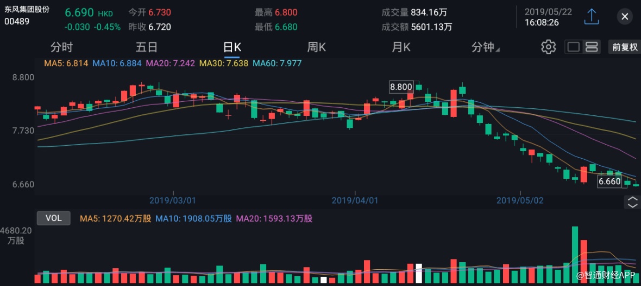This screenshot has height=286, width=641.
Task: Click the date 2019/05/22
Action: (548, 12)
